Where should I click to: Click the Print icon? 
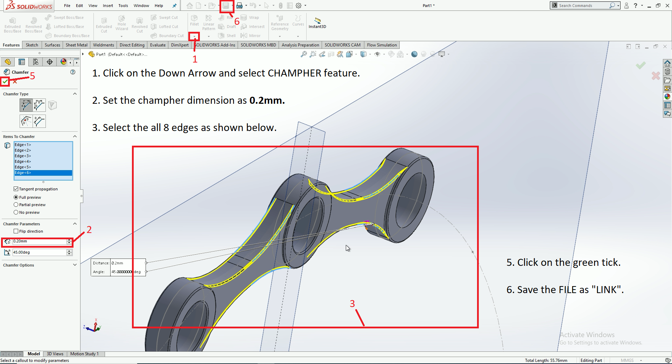[x=239, y=6]
